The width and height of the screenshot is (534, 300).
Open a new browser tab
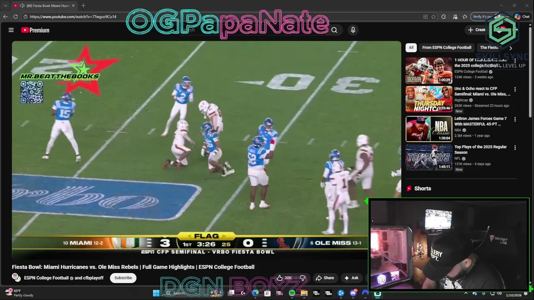point(83,5)
